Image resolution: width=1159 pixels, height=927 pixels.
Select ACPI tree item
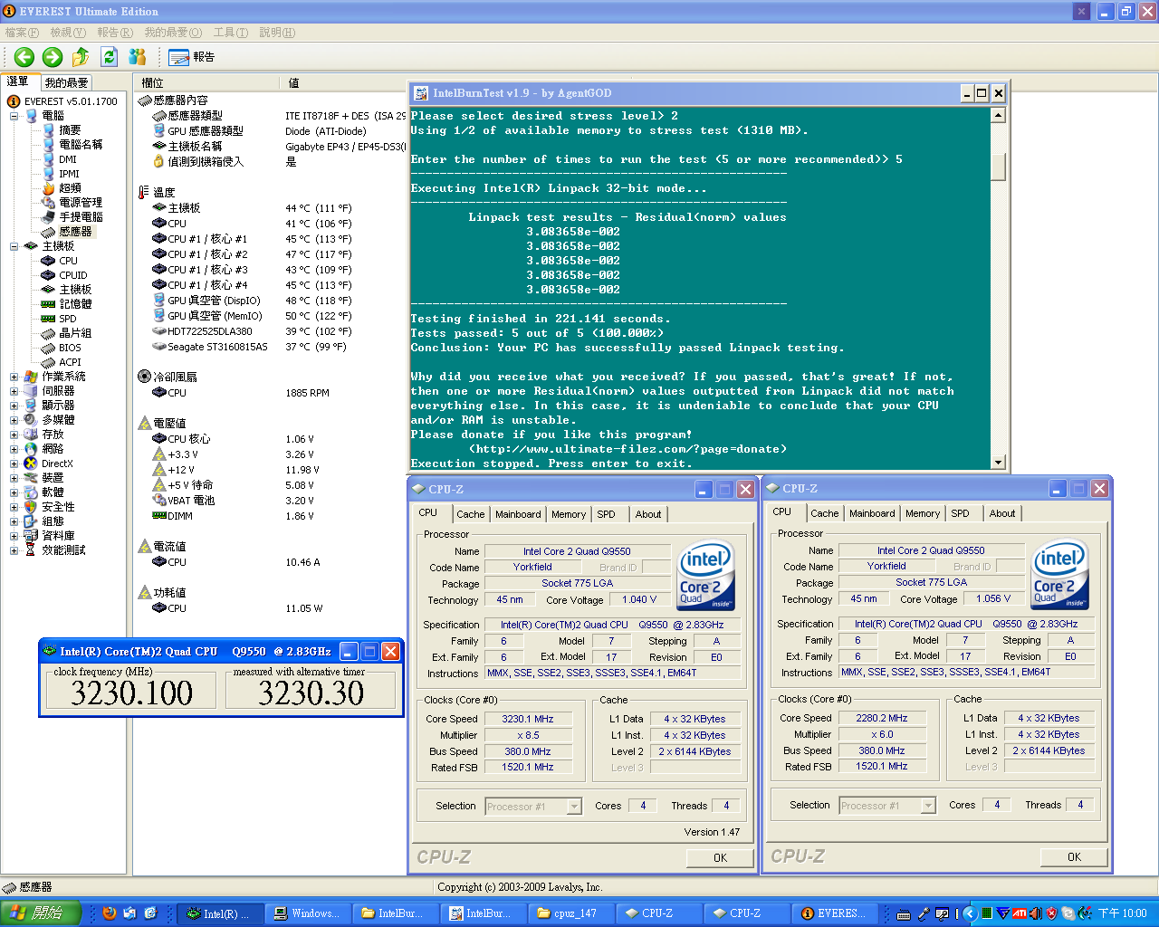pos(70,362)
